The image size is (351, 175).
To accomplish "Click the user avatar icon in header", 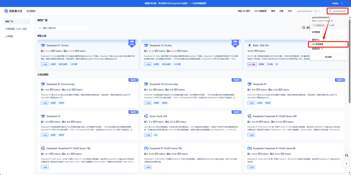I will click(x=330, y=11).
